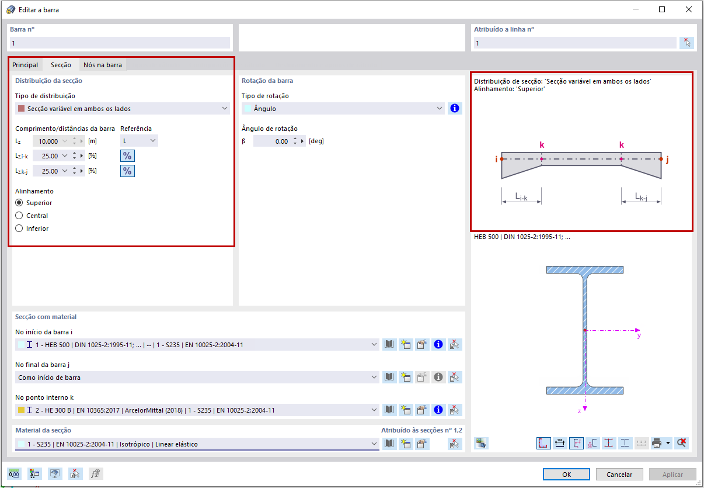The height and width of the screenshot is (488, 704).
Task: Pick section graphically for bar end j
Action: click(x=455, y=378)
